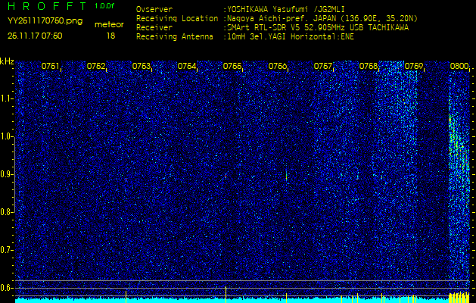
Task: Click the 0800 time marker
Action: point(459,66)
